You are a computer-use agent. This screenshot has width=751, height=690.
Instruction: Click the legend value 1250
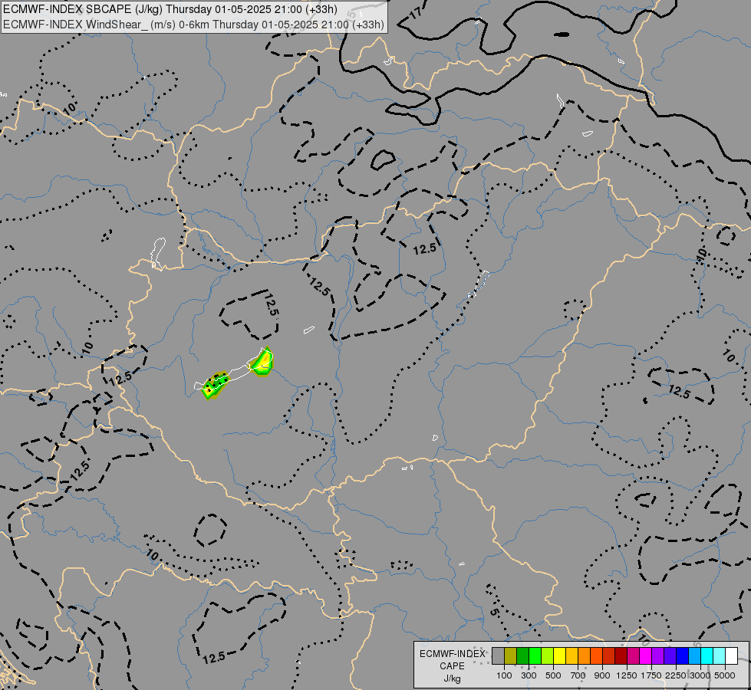[x=627, y=675]
